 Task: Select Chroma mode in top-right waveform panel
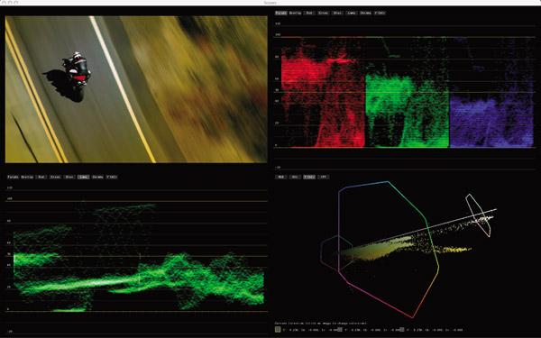[366, 14]
